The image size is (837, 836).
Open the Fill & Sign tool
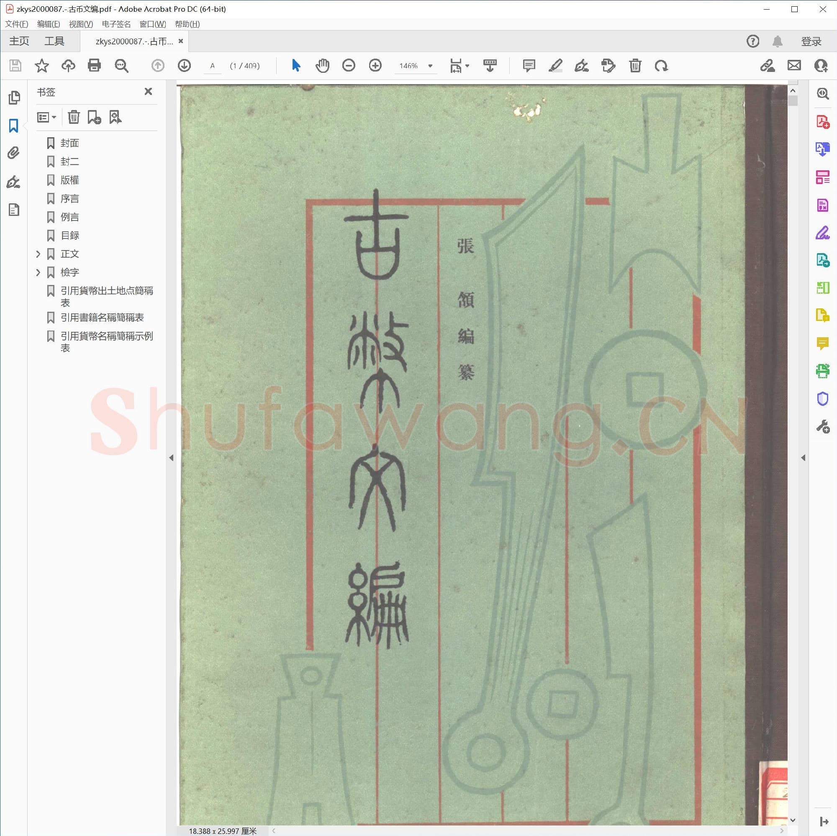pos(822,233)
